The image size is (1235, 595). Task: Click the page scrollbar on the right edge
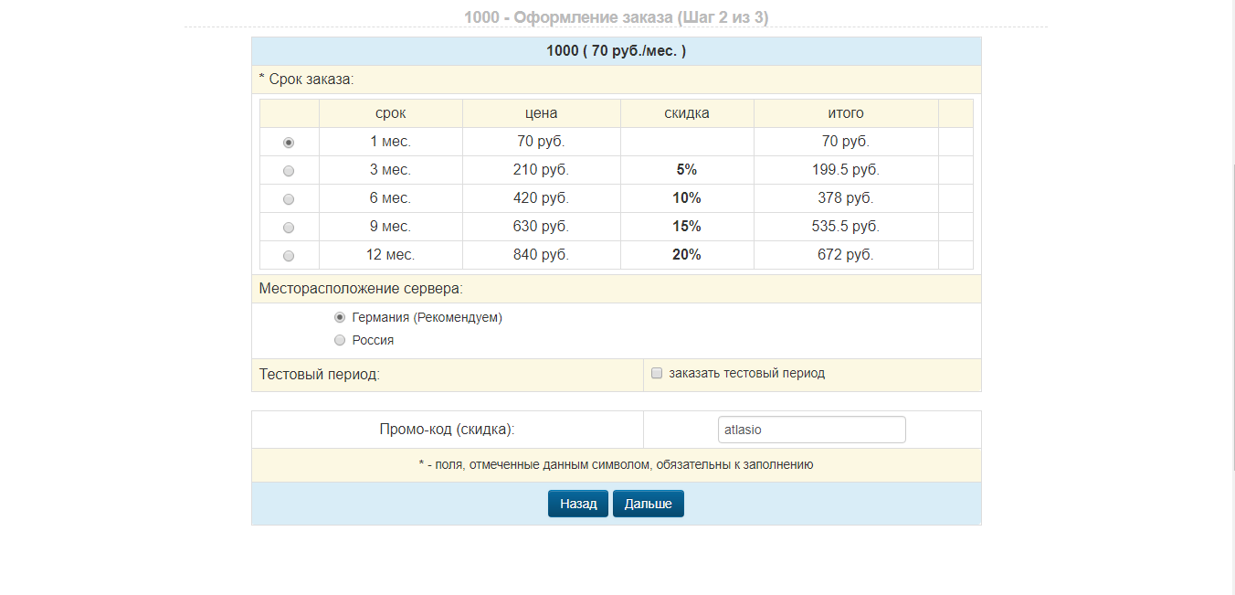pyautogui.click(x=1229, y=274)
